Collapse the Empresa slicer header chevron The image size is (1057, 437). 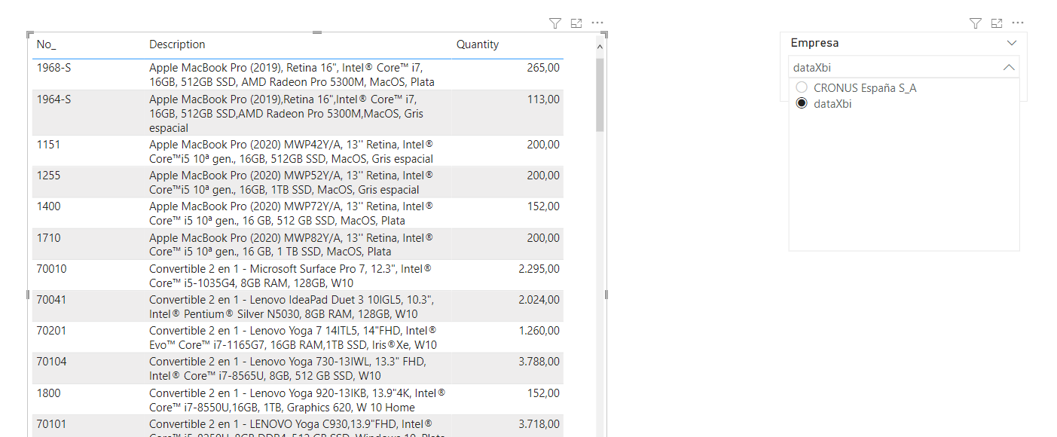(x=1011, y=44)
